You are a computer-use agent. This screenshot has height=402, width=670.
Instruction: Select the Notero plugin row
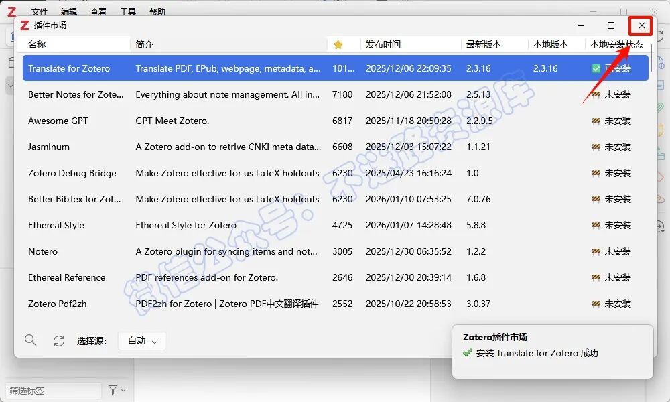click(x=336, y=252)
